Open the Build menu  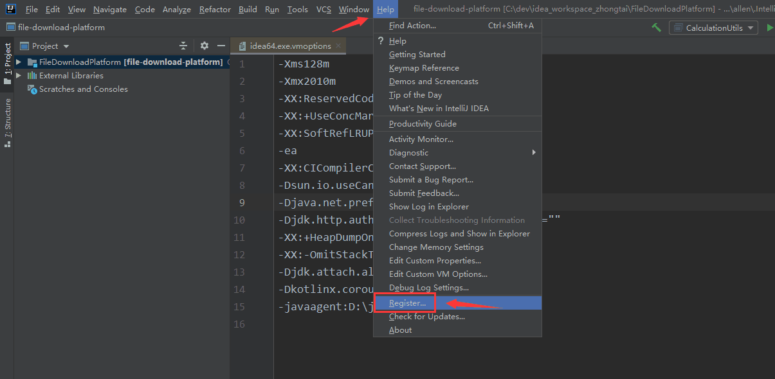(248, 10)
